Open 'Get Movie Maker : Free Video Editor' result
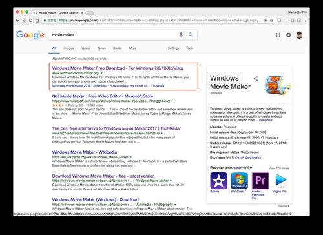 (x=103, y=96)
